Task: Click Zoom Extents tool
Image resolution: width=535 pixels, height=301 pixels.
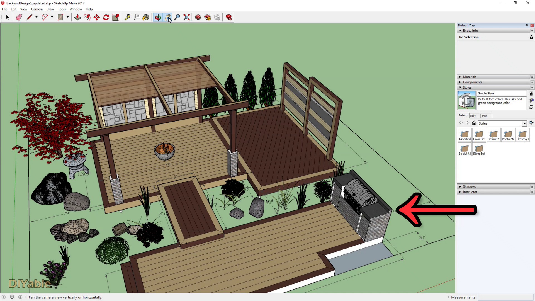Action: [187, 17]
